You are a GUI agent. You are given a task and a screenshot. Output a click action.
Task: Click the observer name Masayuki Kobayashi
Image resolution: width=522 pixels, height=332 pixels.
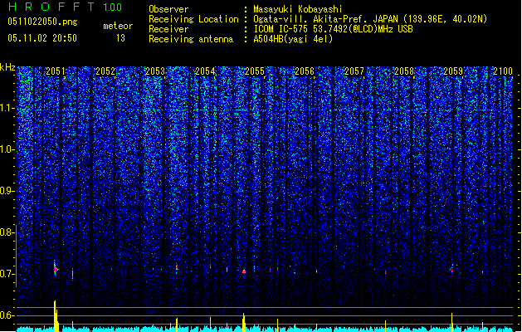point(298,9)
